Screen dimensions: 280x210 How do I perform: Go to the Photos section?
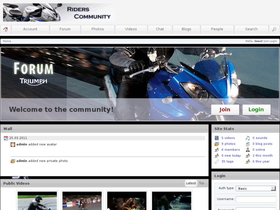click(97, 29)
